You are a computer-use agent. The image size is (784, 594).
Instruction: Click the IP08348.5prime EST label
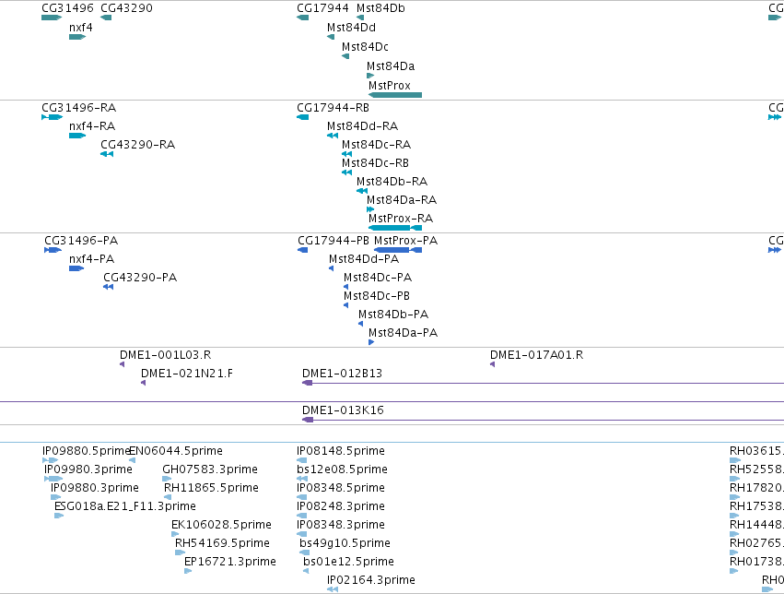(x=341, y=489)
